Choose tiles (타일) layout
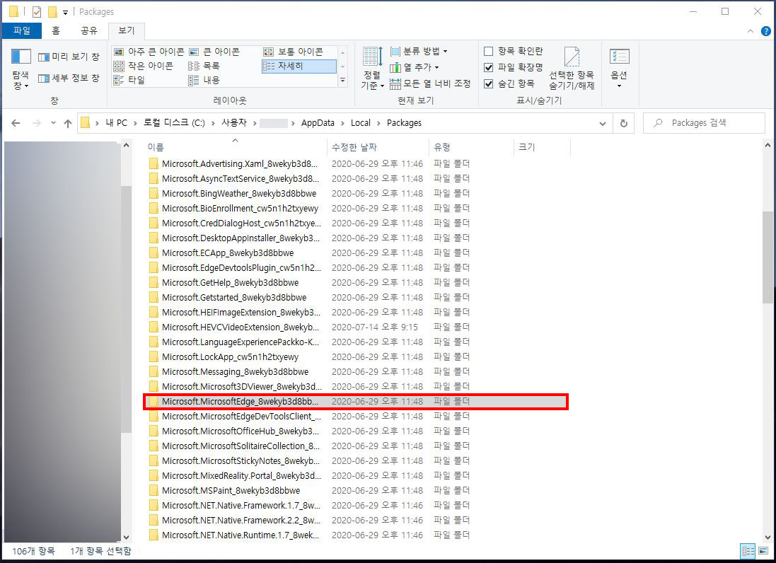The width and height of the screenshot is (776, 563). (129, 80)
